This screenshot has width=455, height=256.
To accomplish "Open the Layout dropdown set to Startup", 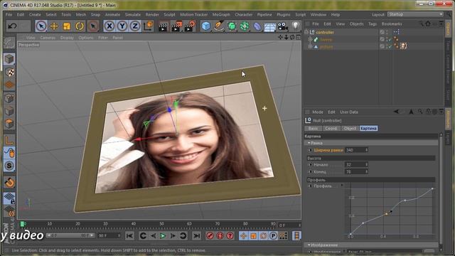I will pyautogui.click(x=416, y=14).
